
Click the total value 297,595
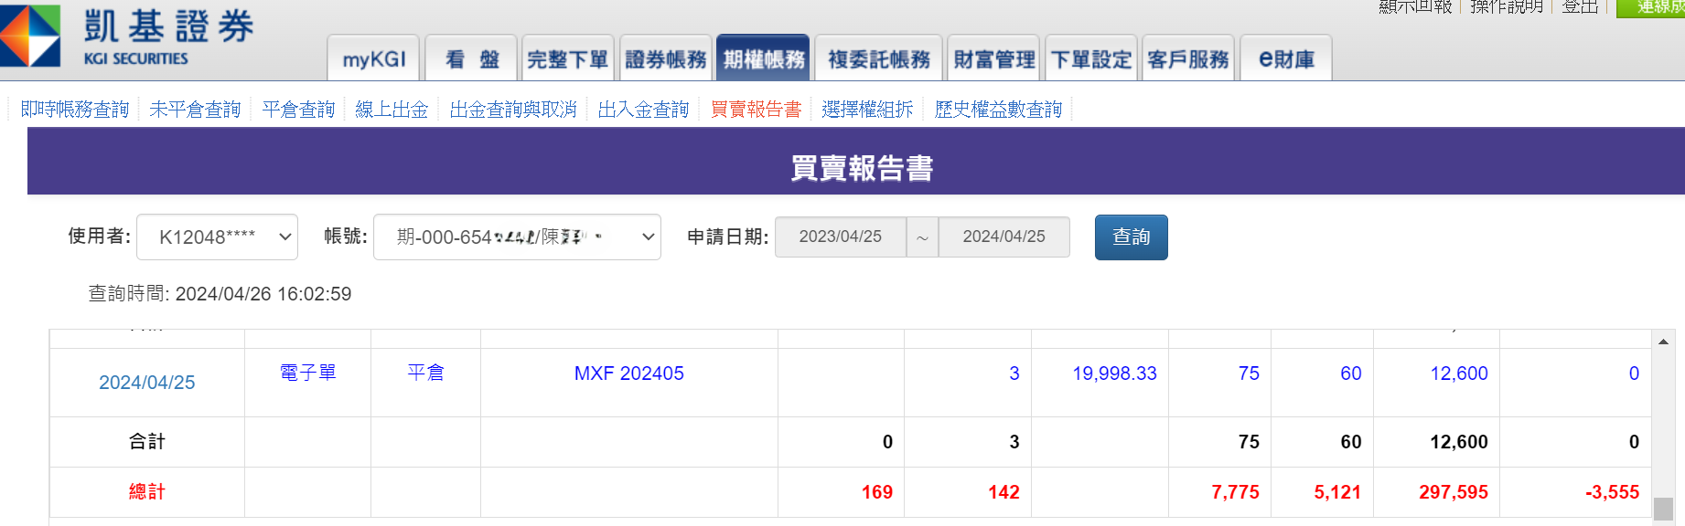pyautogui.click(x=1454, y=492)
